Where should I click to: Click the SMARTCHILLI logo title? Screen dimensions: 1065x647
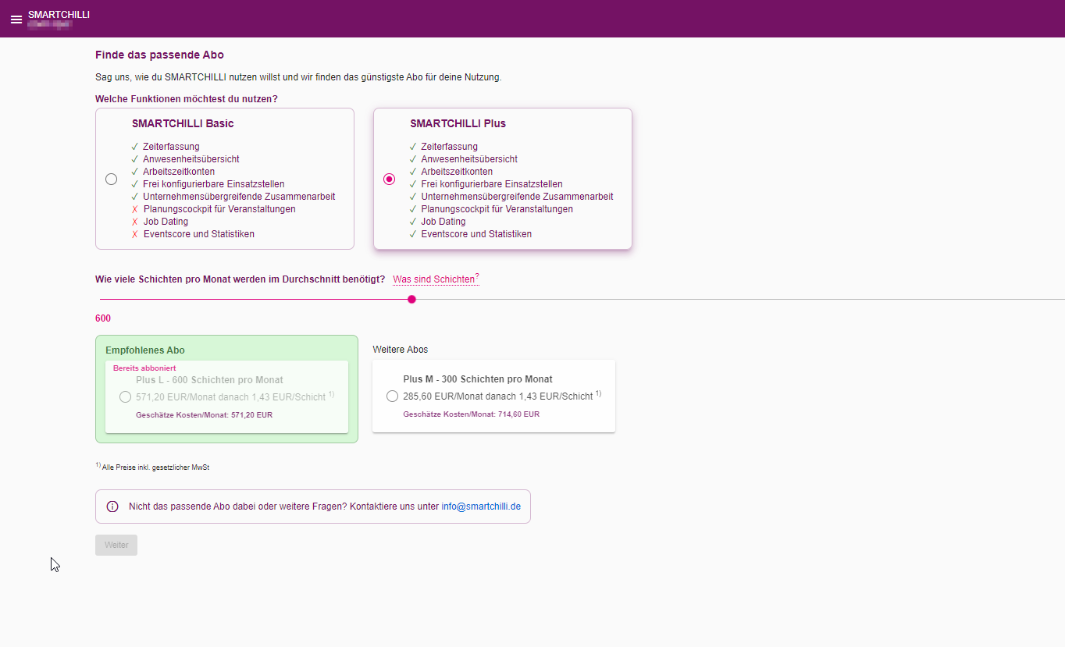pos(59,15)
